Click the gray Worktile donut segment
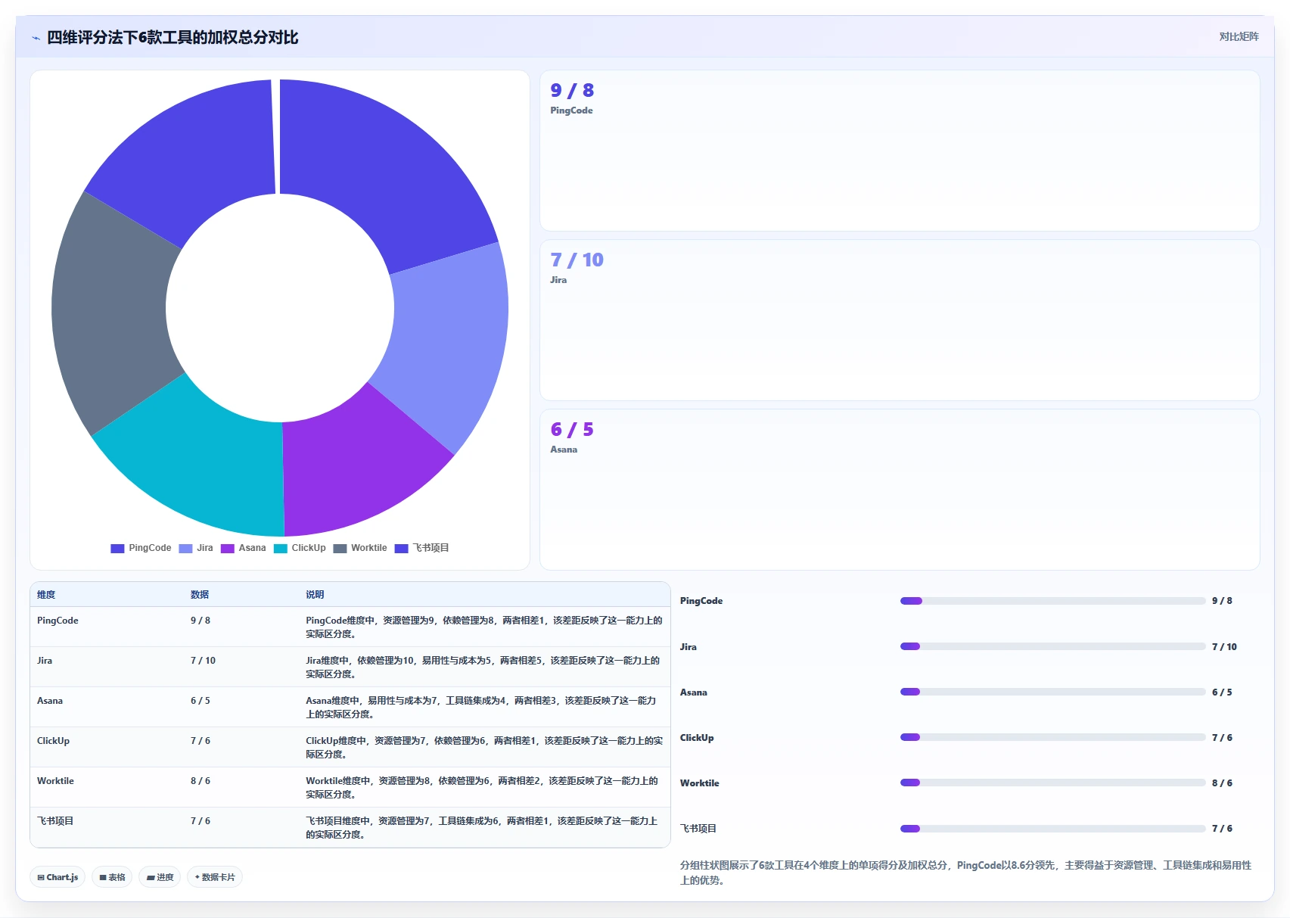Viewport: 1290px width, 918px height. tap(110, 314)
